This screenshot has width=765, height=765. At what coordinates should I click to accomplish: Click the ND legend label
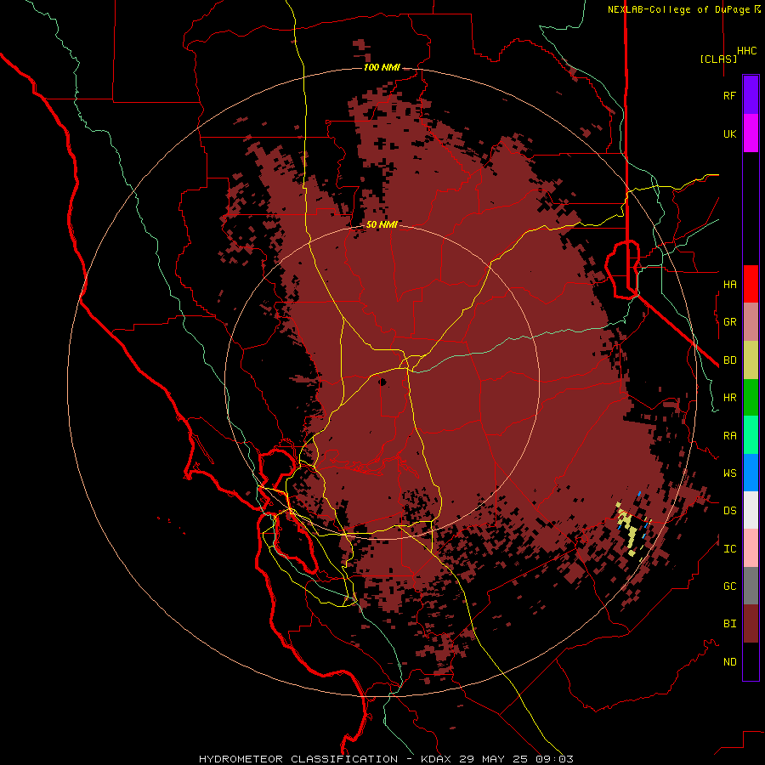(729, 662)
